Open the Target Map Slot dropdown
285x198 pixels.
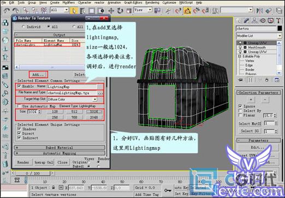pos(95,99)
